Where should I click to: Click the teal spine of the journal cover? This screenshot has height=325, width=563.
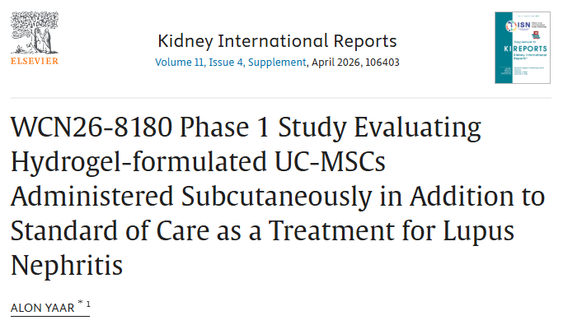(x=504, y=48)
